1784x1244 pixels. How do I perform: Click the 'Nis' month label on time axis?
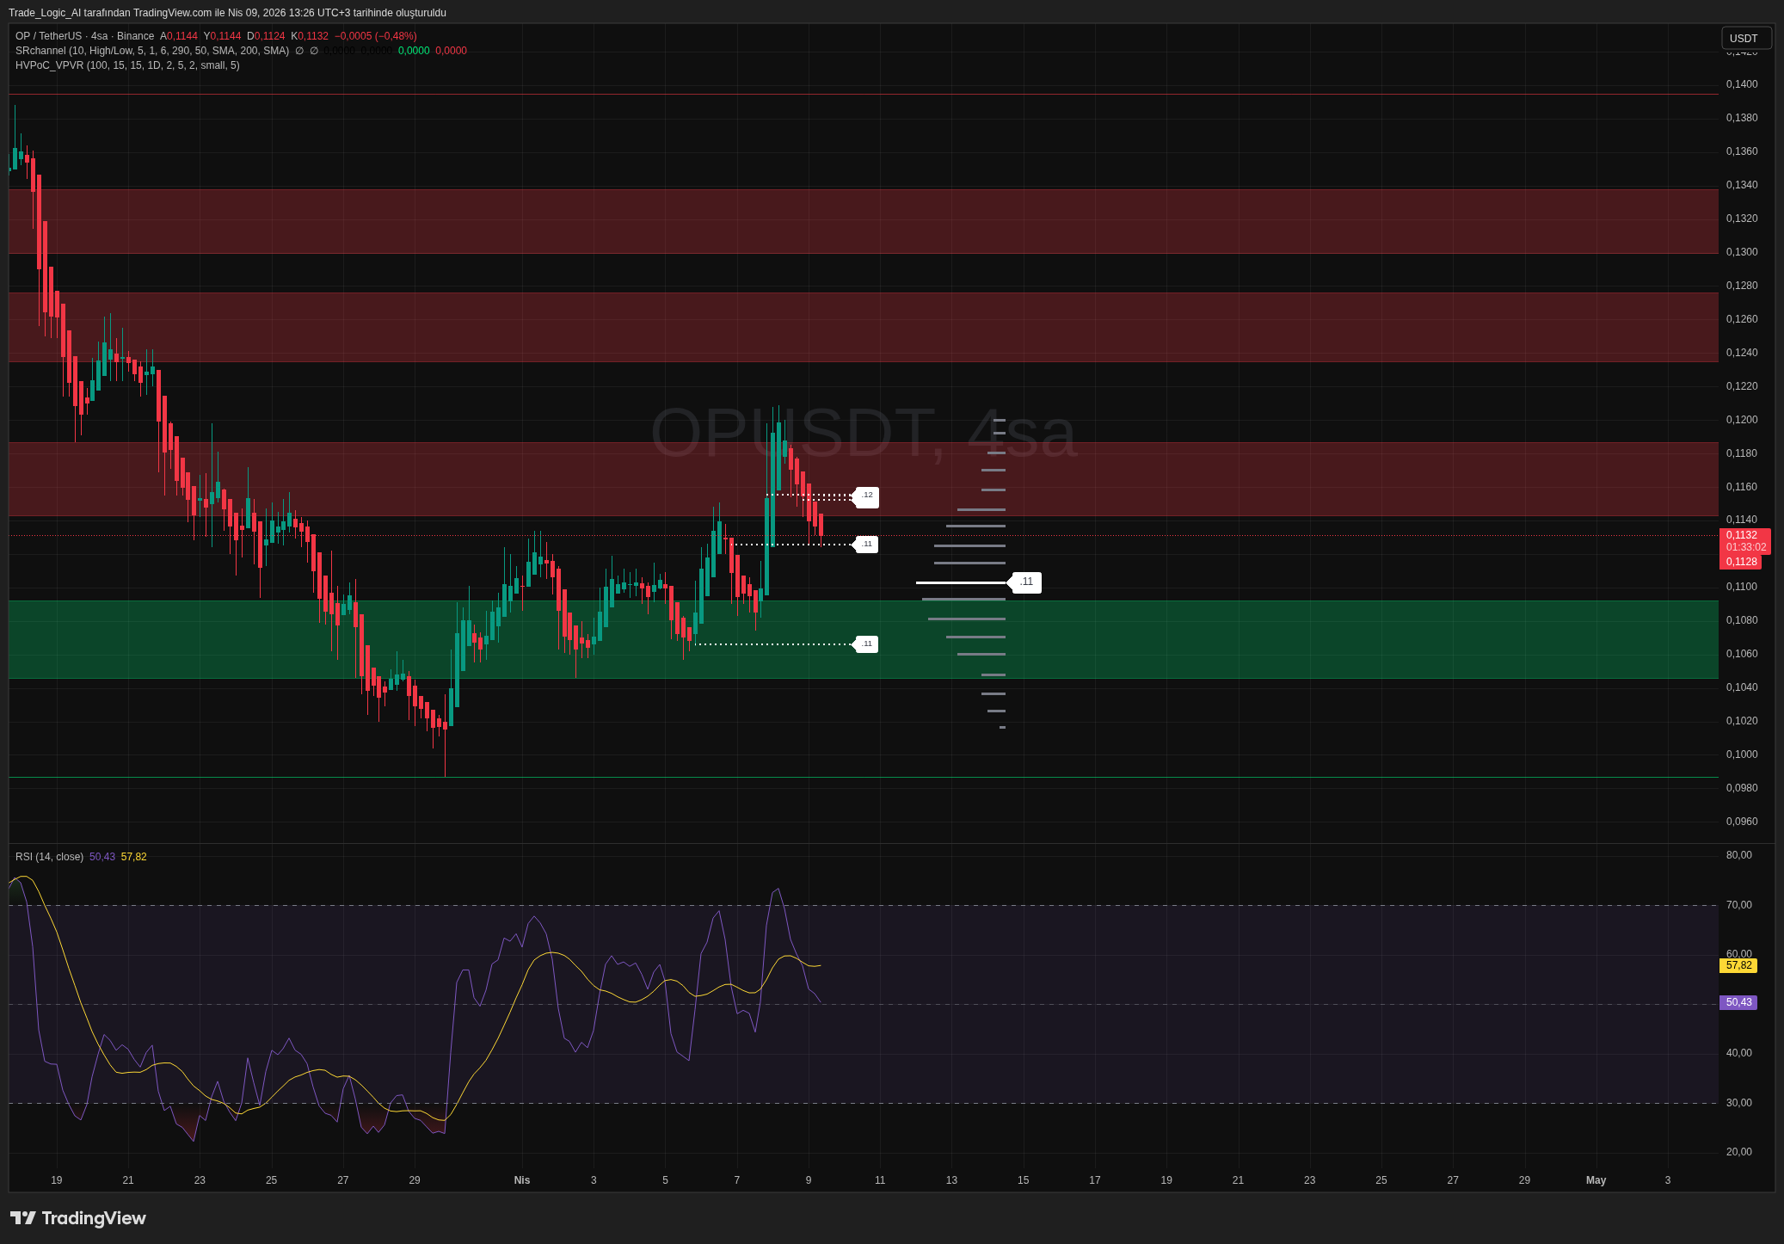pyautogui.click(x=522, y=1180)
